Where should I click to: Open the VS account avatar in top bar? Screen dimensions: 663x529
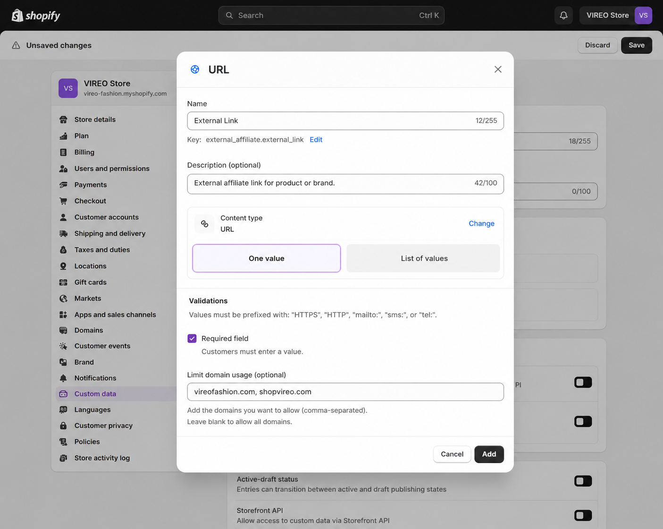tap(643, 16)
